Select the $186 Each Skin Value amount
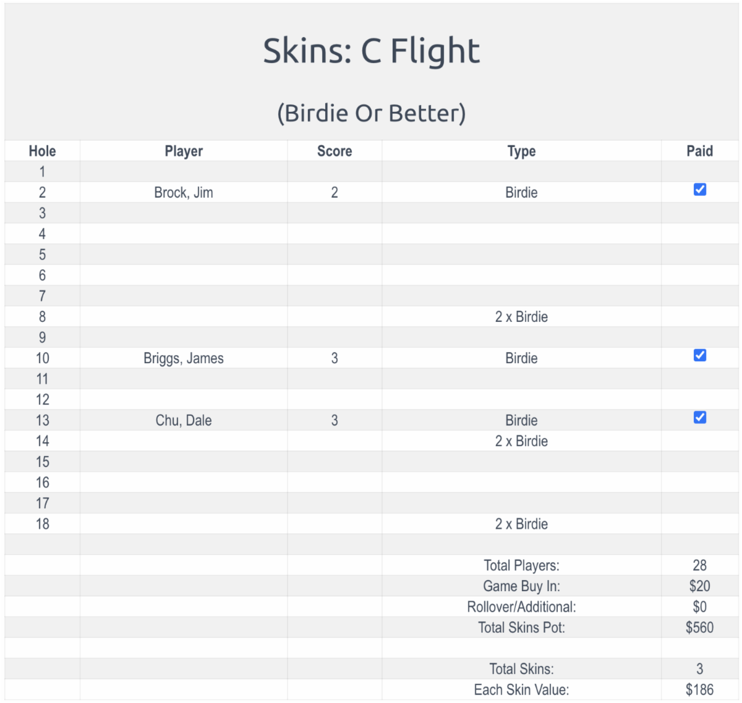 [x=699, y=689]
